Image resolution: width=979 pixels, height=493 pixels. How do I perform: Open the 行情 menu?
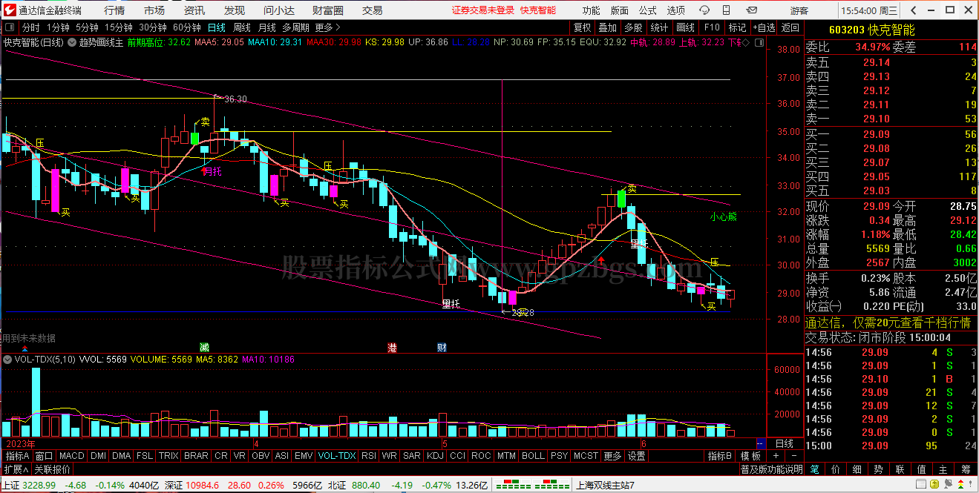pos(114,10)
